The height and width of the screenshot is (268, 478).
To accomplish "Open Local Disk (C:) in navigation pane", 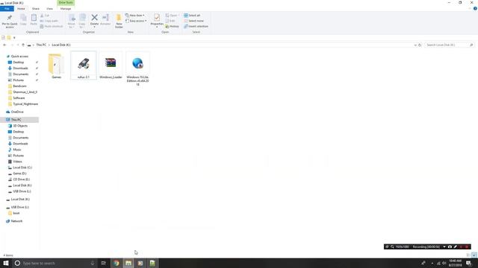I will click(x=22, y=167).
